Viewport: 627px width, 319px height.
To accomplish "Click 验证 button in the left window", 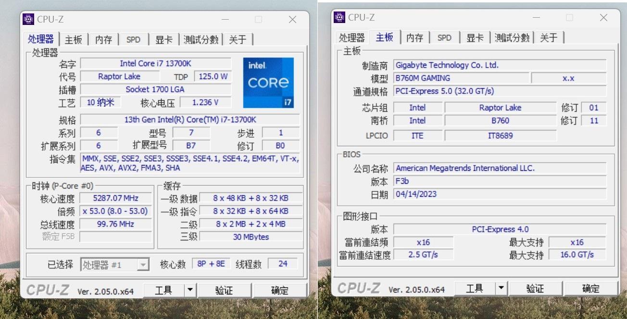I will 224,290.
